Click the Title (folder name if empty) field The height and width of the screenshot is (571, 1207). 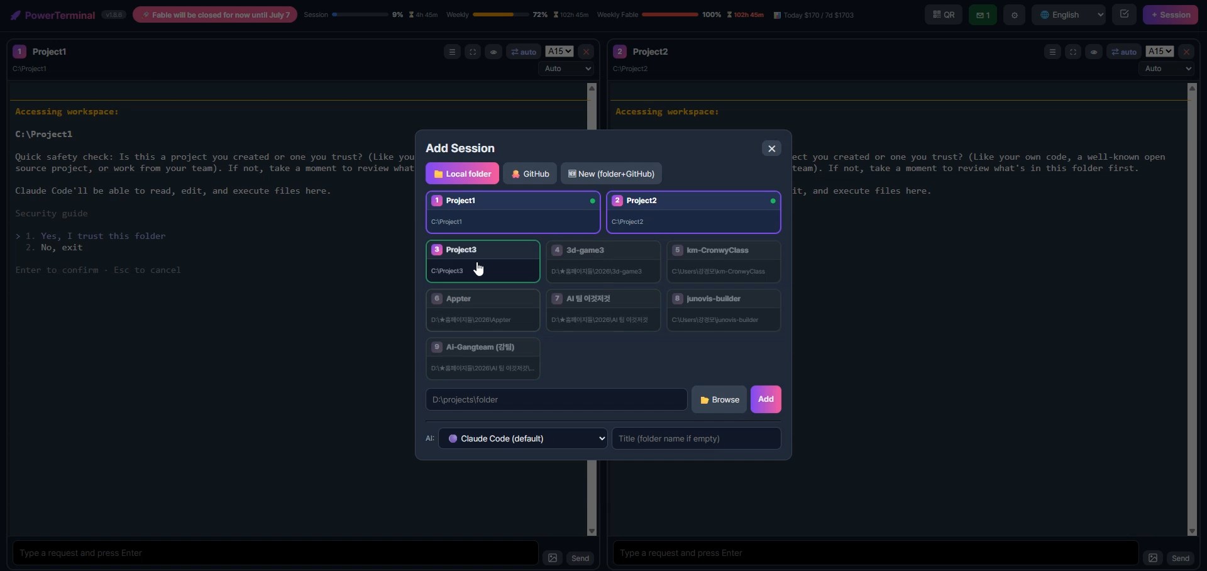click(x=697, y=438)
